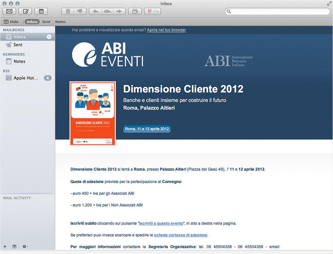This screenshot has height=254, width=333.
Task: Click the Associazione Bancaria Italiana logo
Action: (x=229, y=61)
